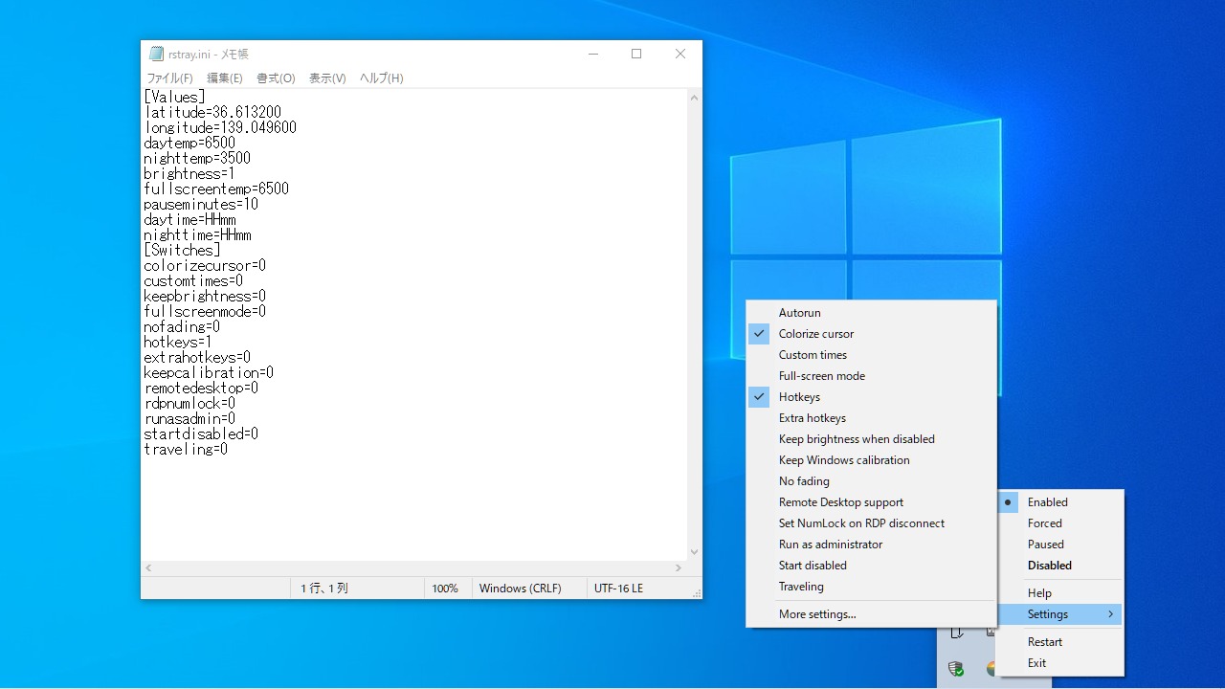Click the 1 行、1 列 status bar entry
This screenshot has width=1225, height=689.
pos(324,589)
